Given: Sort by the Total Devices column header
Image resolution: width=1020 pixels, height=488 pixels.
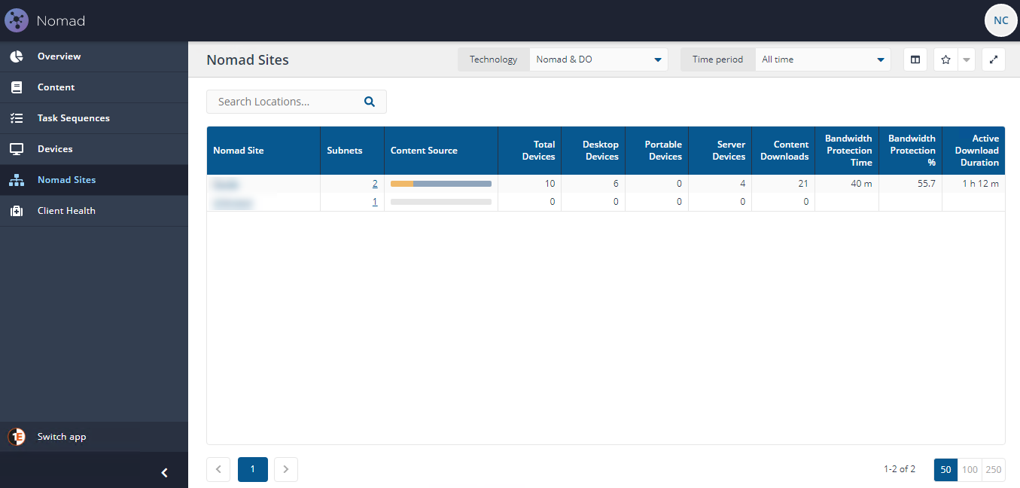Looking at the screenshot, I should (x=530, y=151).
